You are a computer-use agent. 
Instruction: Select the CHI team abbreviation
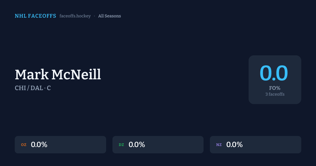[x=20, y=88]
